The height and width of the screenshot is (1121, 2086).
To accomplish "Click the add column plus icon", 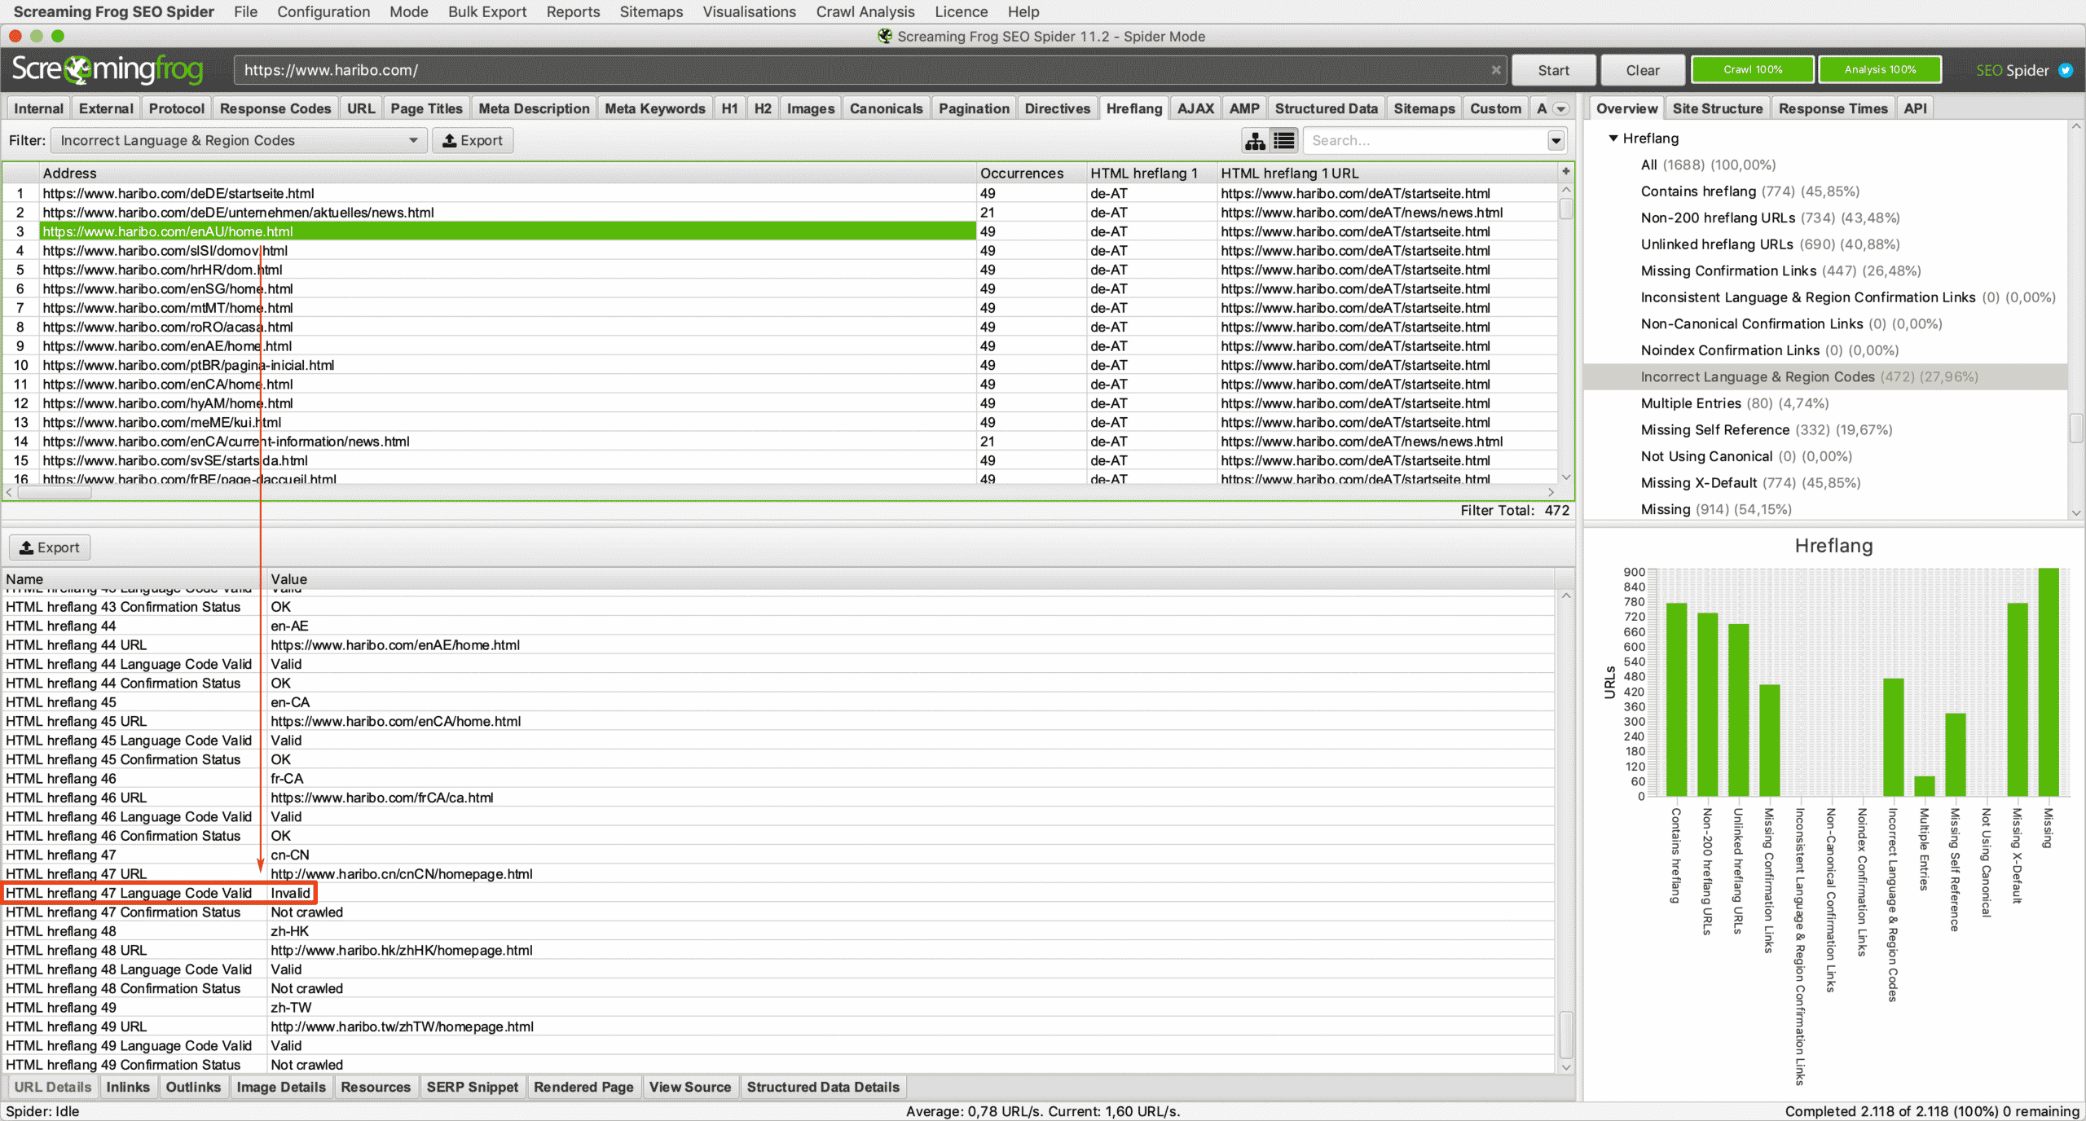I will pos(1565,172).
